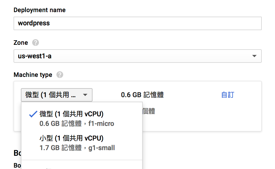Click the arrow on the machine type selector
This screenshot has width=275, height=169.
(85, 95)
